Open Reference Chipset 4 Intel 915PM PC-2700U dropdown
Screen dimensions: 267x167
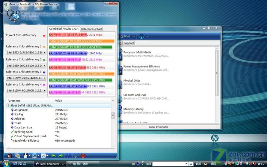click(26, 91)
